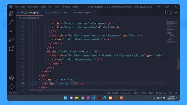Run the PHP file with play button
This screenshot has width=187, height=105.
pos(166,13)
